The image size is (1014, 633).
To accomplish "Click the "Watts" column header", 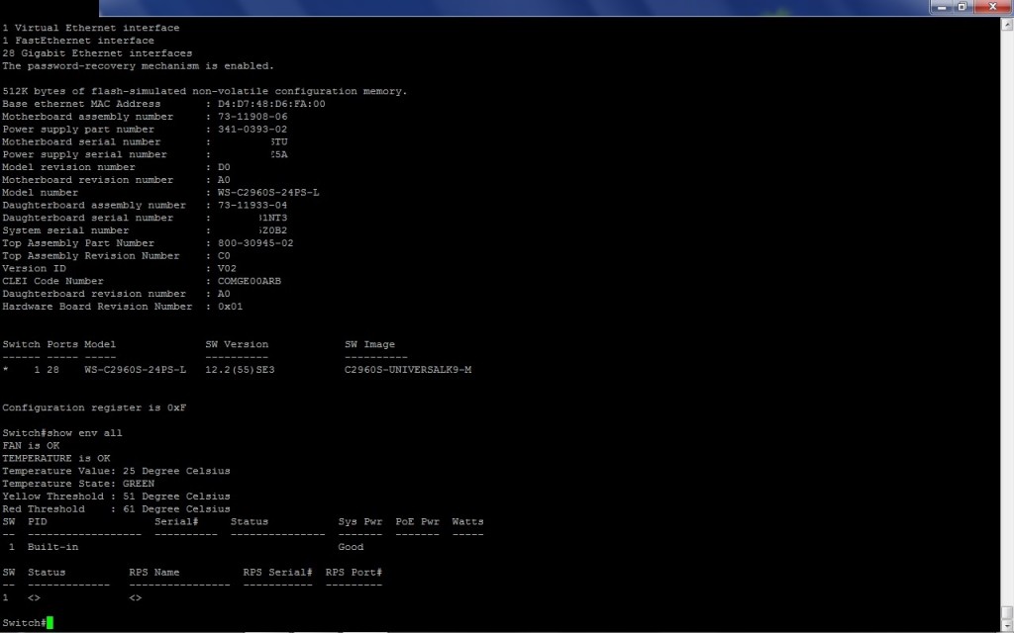I will pos(468,522).
